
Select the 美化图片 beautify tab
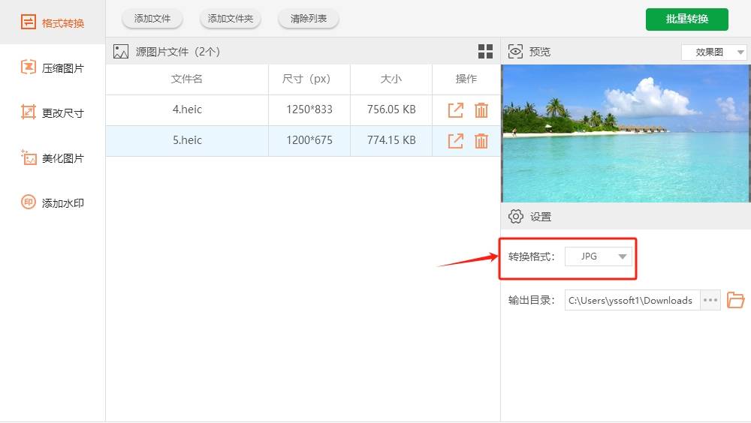click(53, 158)
